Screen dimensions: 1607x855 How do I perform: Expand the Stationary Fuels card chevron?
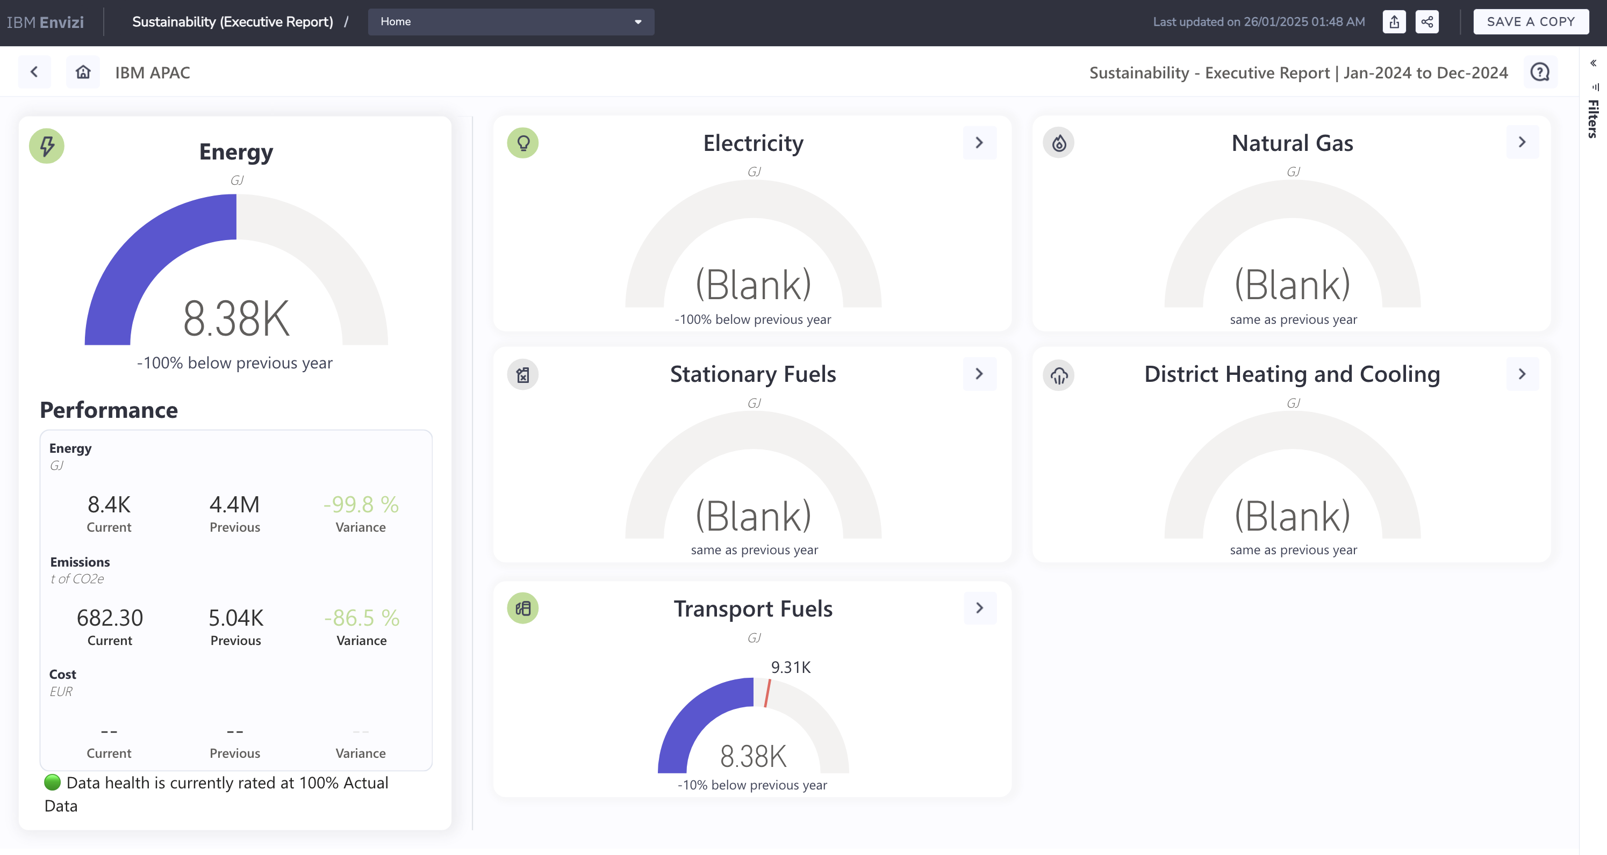pyautogui.click(x=979, y=374)
